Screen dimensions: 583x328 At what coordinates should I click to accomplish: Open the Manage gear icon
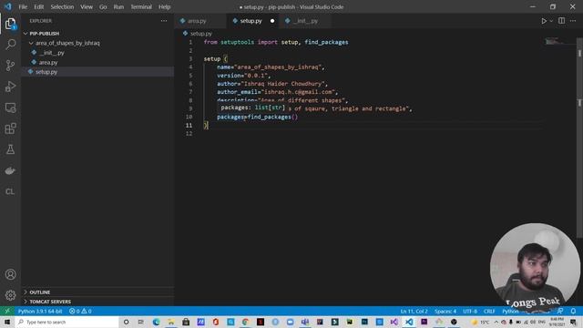pos(10,295)
